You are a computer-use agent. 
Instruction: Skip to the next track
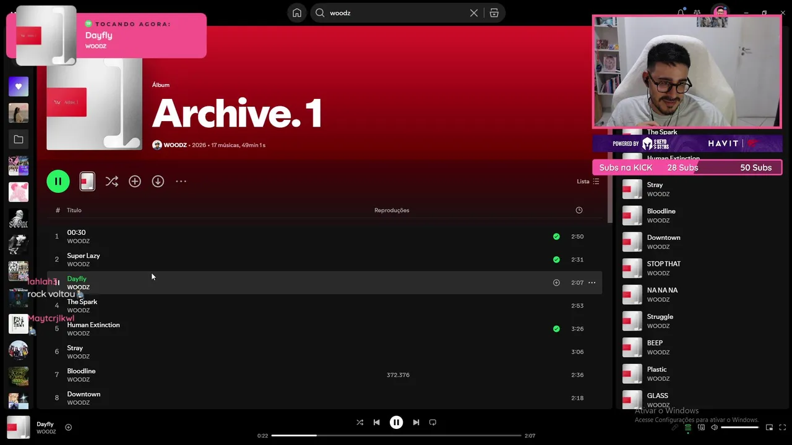pyautogui.click(x=416, y=422)
